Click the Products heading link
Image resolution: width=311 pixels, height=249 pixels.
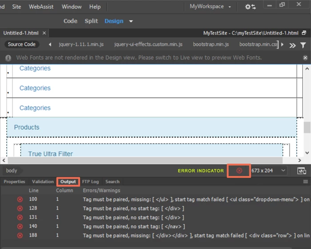(27, 127)
